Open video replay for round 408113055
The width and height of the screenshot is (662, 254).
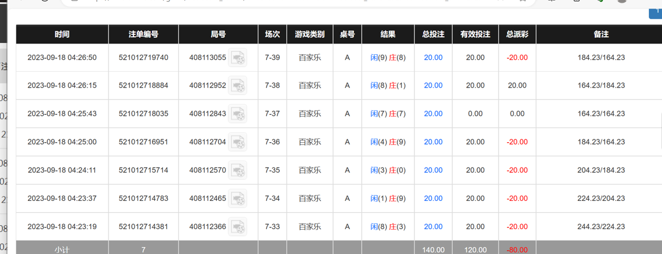click(237, 58)
